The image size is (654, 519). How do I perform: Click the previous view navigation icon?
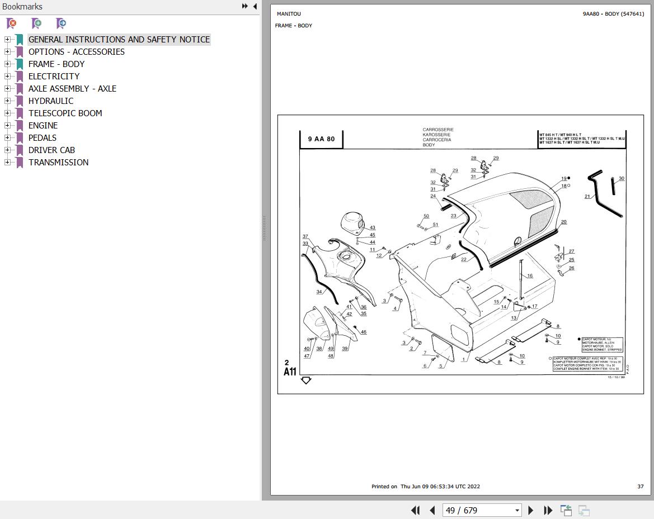(566, 510)
